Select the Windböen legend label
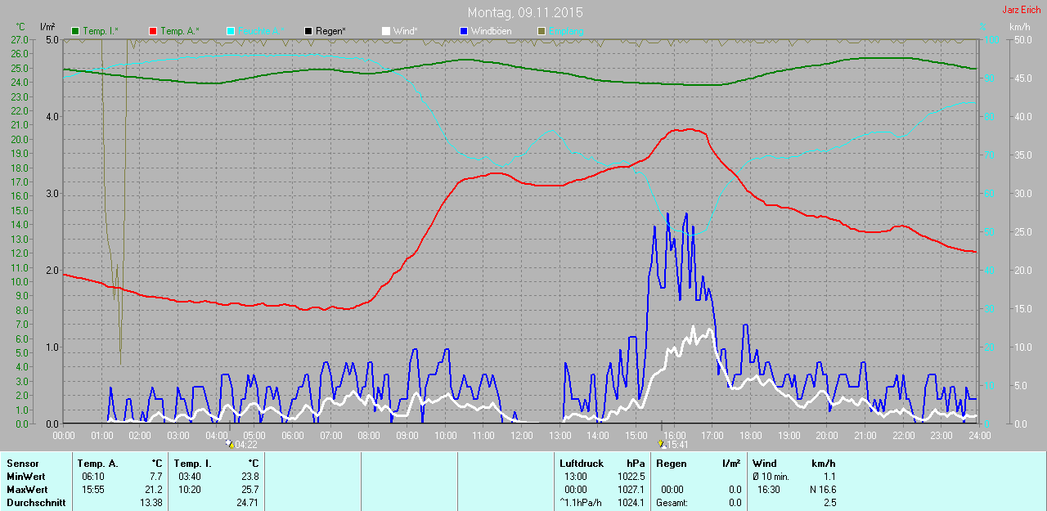 [492, 31]
